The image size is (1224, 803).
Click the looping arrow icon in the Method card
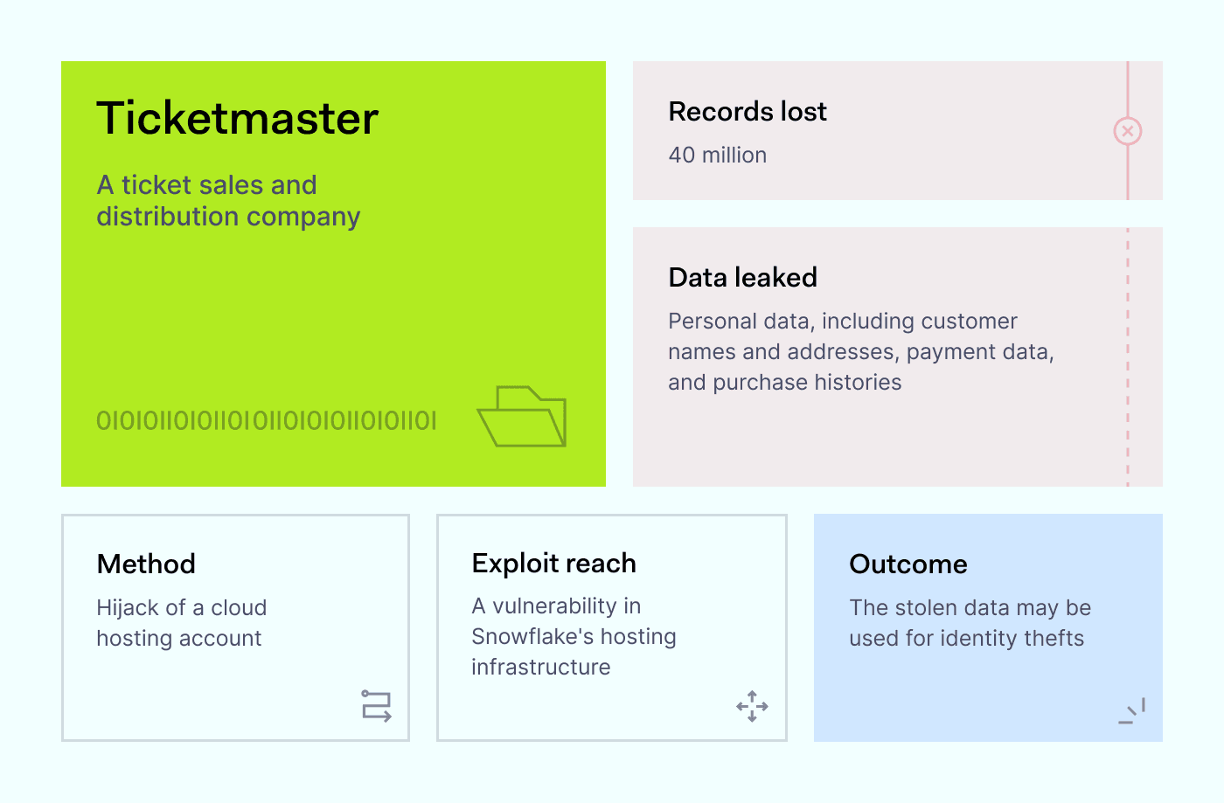coord(377,705)
